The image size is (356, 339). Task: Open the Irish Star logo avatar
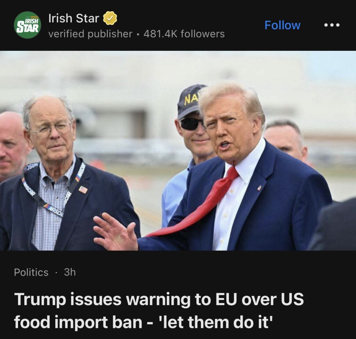27,25
